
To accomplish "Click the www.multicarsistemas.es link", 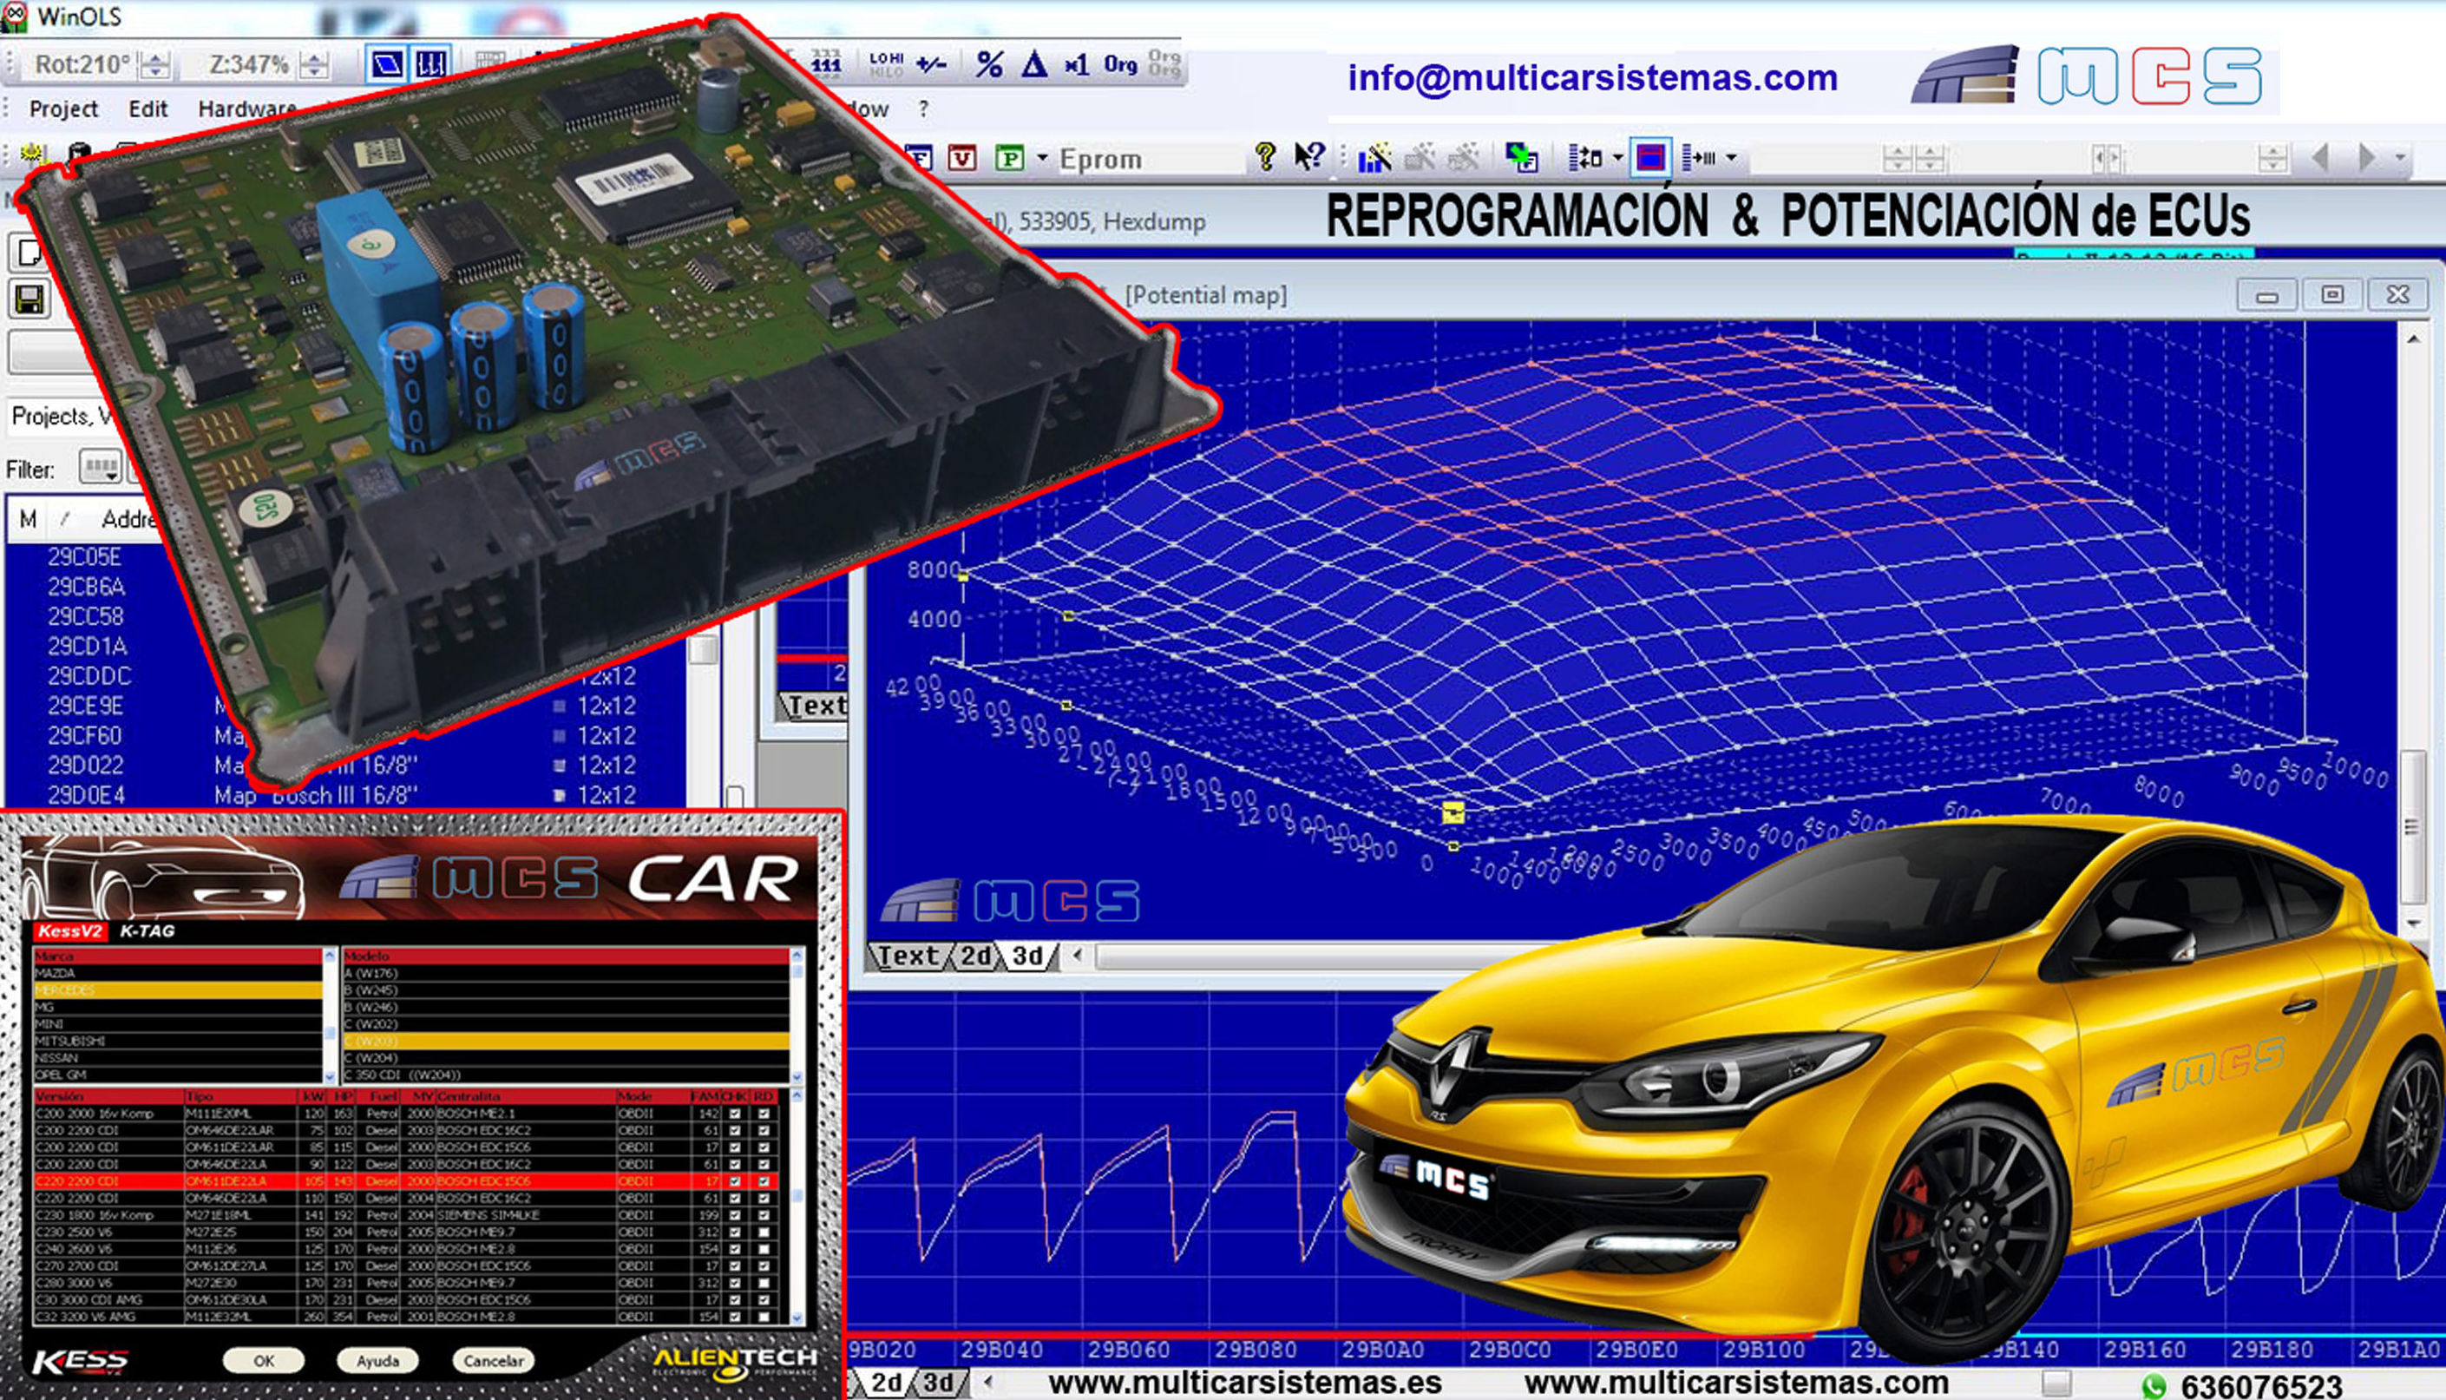I will click(1244, 1382).
